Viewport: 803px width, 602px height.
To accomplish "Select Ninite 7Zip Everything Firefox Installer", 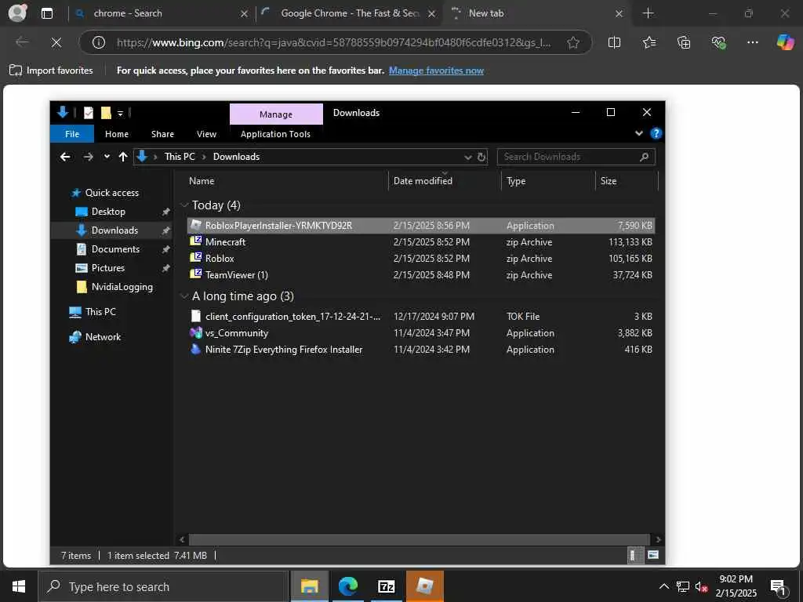I will tap(421, 349).
